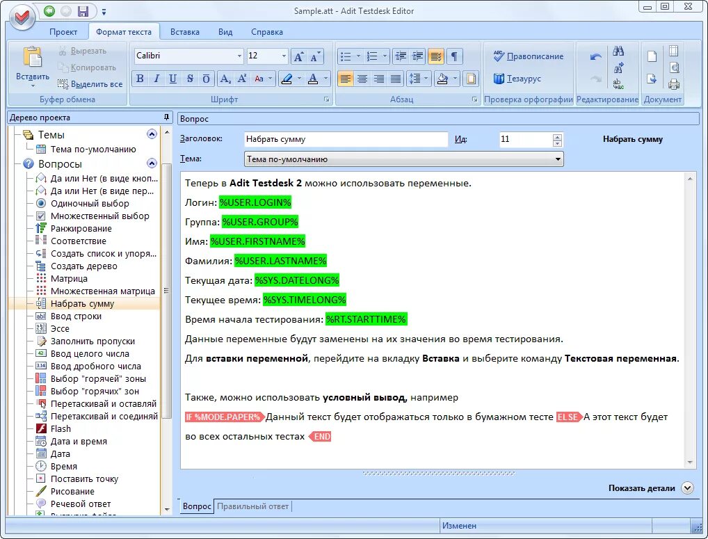Toggle superscript formatting

pyautogui.click(x=241, y=79)
